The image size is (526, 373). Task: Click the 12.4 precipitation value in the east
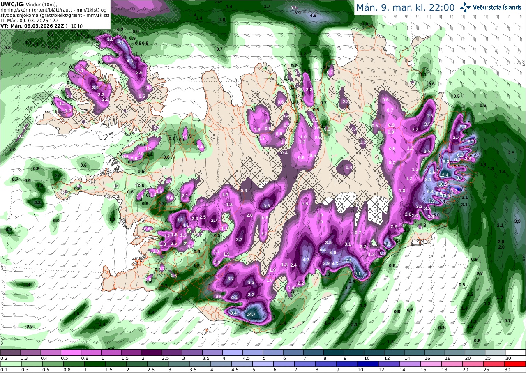point(444,175)
